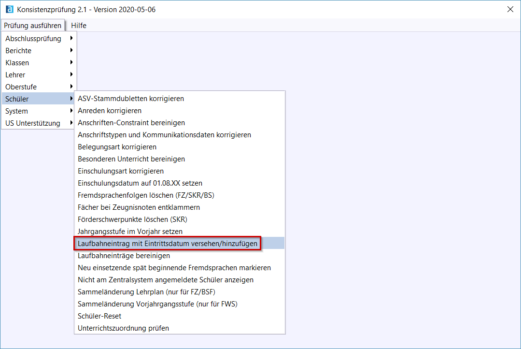Choose Sammeländerung Vorjahrgangsstufe (nur für FWS)
The height and width of the screenshot is (349, 521).
(x=180, y=304)
